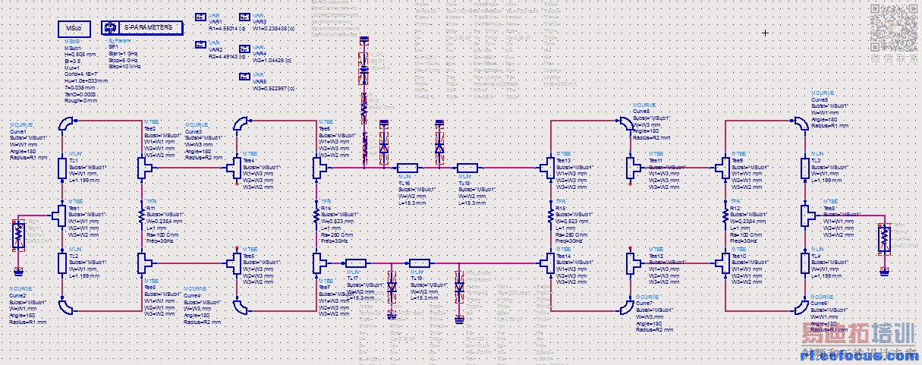Select the Tee12 MTEE junction symbol
Image resolution: width=922 pixels, height=365 pixels.
coord(635,263)
